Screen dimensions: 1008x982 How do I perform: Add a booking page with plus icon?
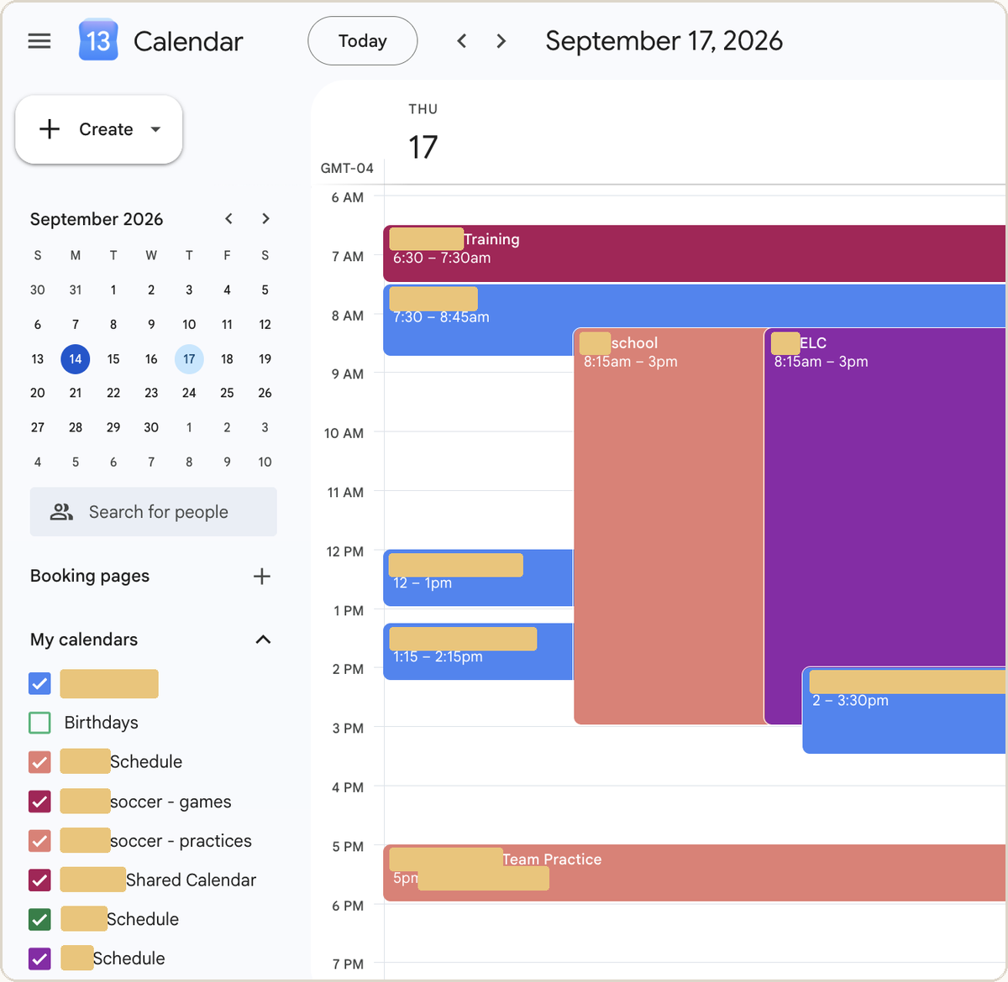click(262, 577)
